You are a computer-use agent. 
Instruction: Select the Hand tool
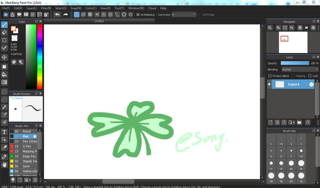(4, 164)
